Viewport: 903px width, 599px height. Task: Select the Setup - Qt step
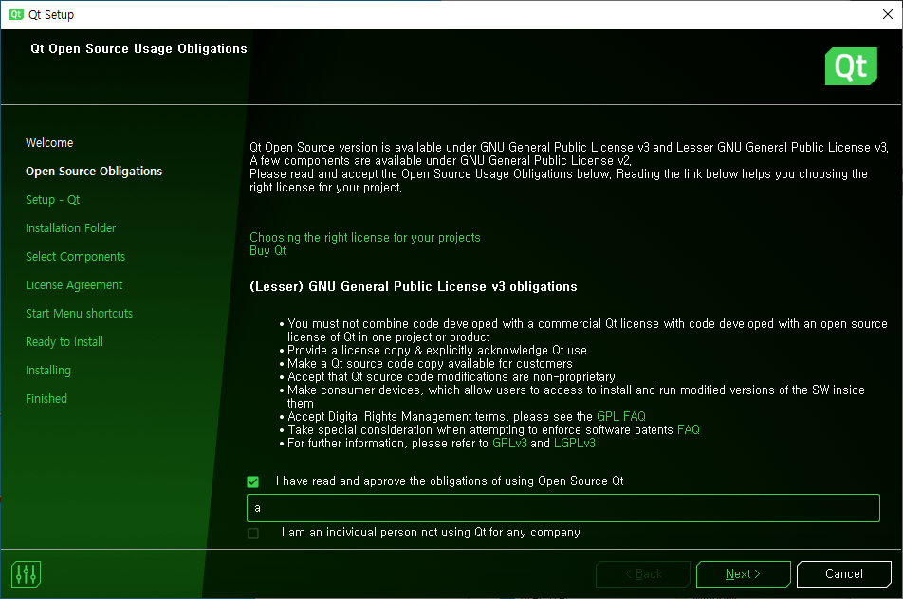pos(52,200)
